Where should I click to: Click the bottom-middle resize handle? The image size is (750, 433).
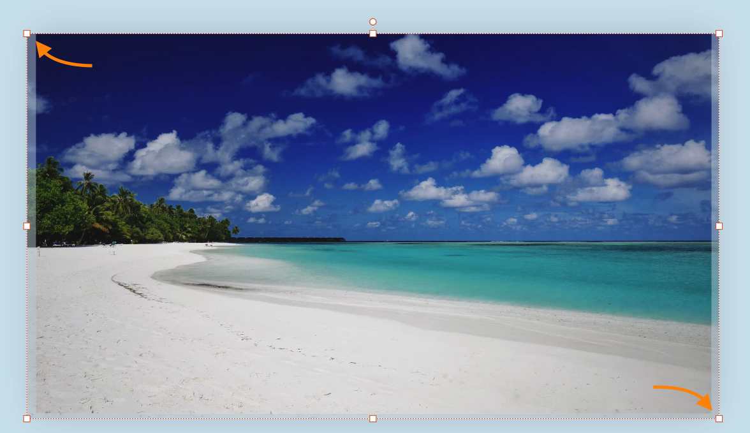pyautogui.click(x=372, y=419)
